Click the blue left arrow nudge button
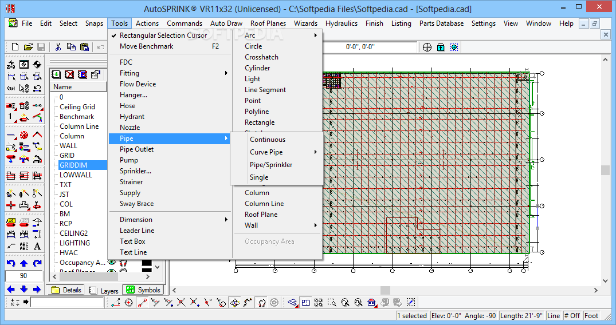Image resolution: width=616 pixels, height=325 pixels. point(11,290)
